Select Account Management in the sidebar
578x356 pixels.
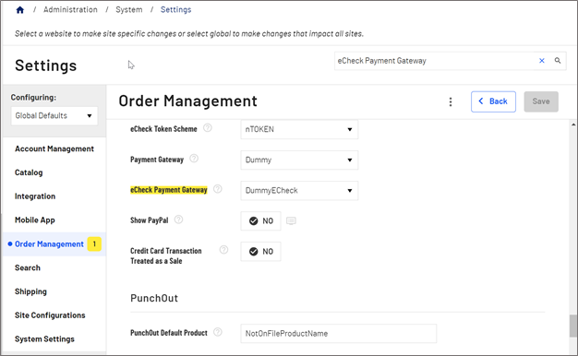coord(54,148)
